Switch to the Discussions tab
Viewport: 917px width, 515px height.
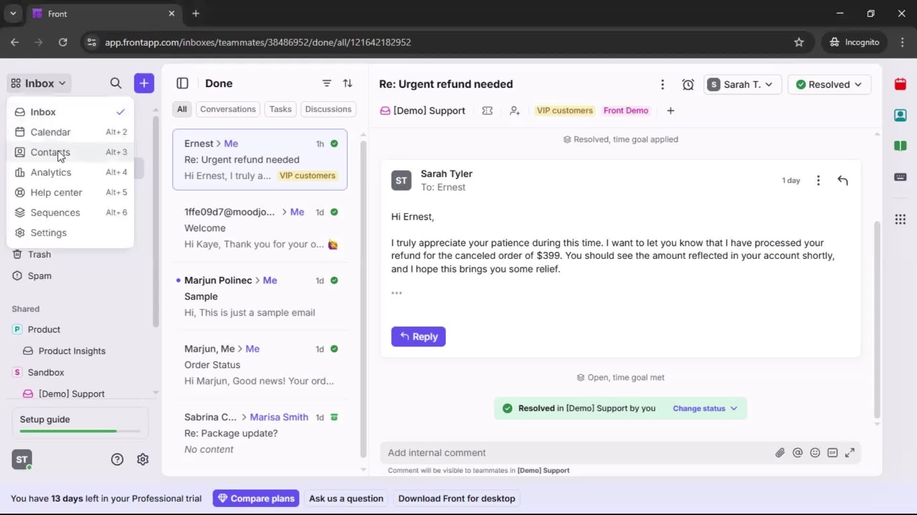click(x=329, y=109)
